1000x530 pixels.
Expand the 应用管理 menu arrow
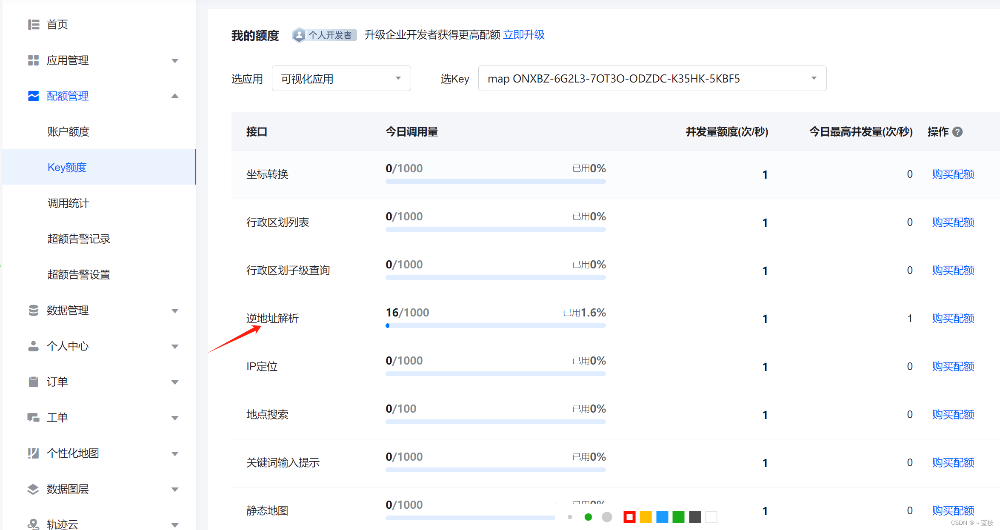pyautogui.click(x=175, y=60)
